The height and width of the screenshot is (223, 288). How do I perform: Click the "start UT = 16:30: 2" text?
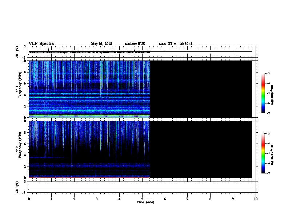point(176,44)
